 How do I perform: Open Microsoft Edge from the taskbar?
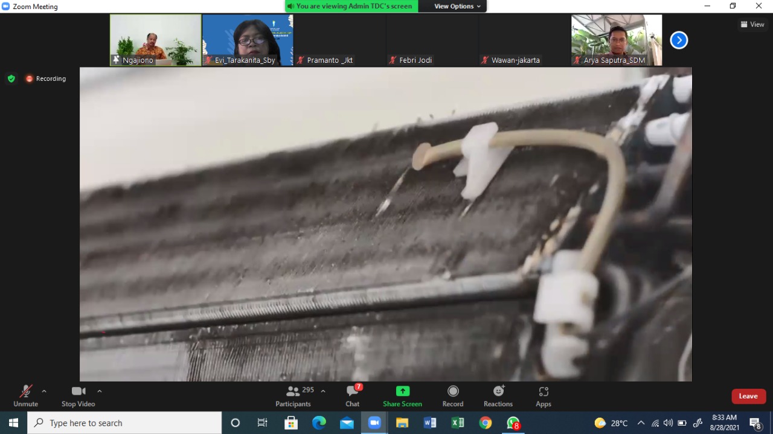319,423
